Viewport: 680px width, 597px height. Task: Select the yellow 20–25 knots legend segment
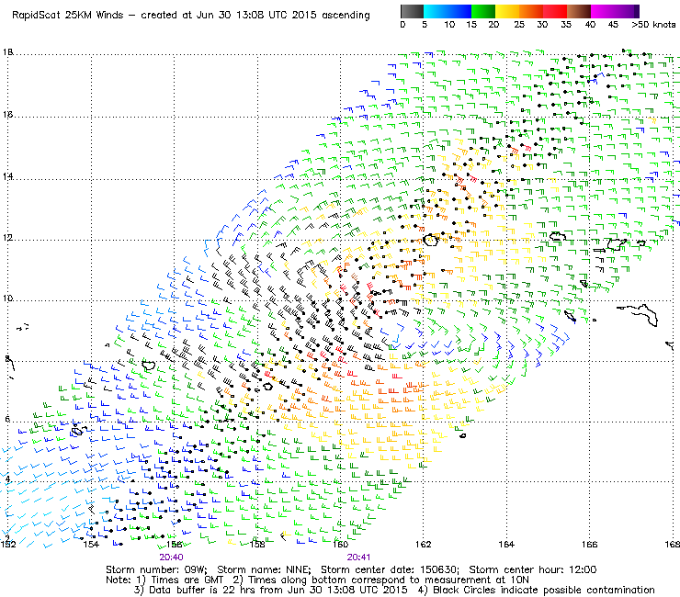click(x=507, y=11)
